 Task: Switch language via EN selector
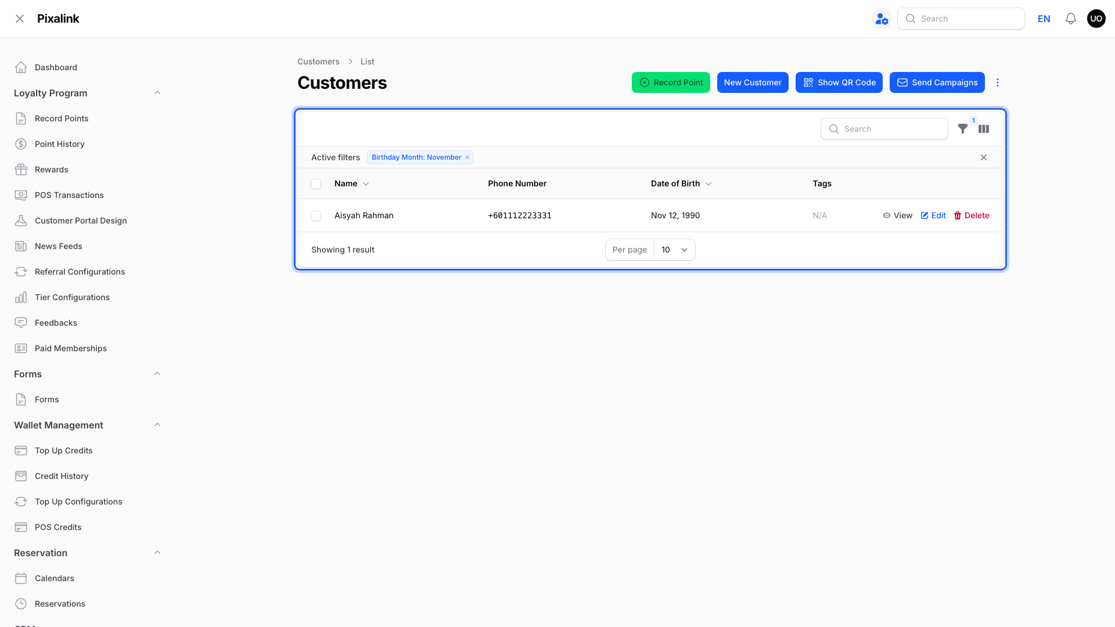pyautogui.click(x=1044, y=19)
